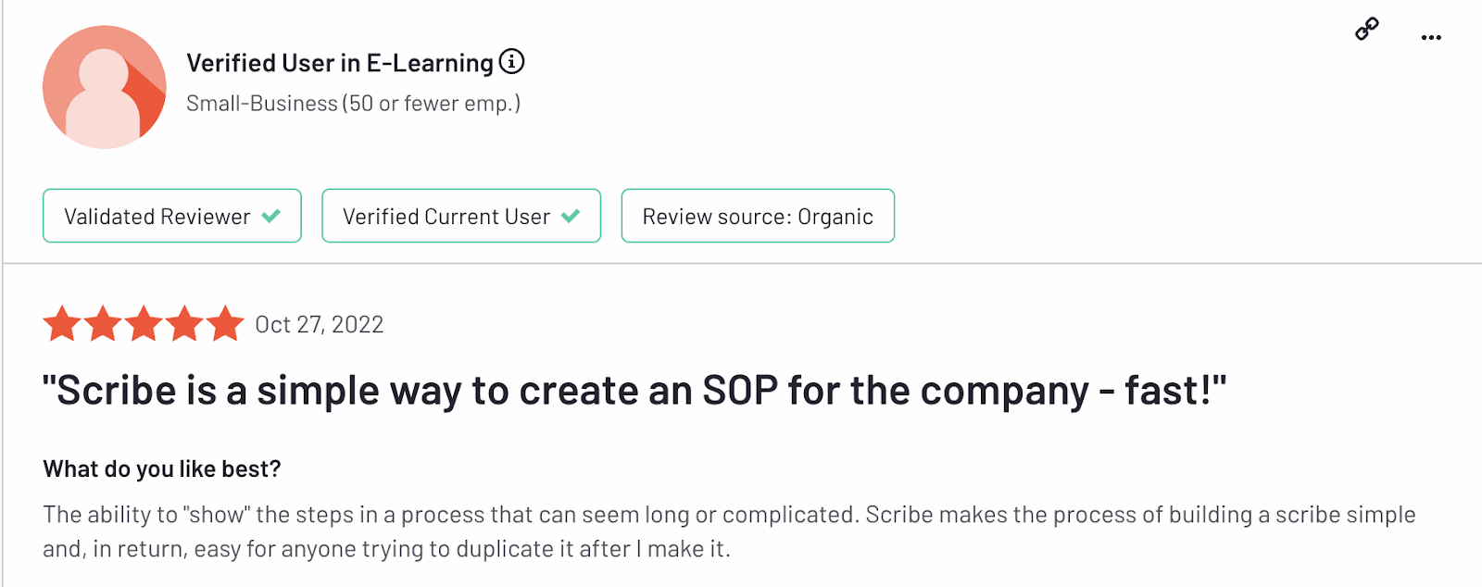Open the three-dot more options menu
The height and width of the screenshot is (587, 1482).
(1431, 38)
